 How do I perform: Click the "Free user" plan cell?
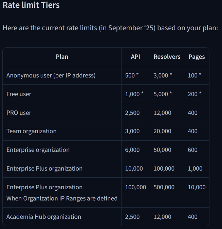pyautogui.click(x=19, y=94)
